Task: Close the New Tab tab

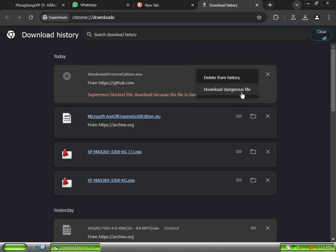Action: 193,5
